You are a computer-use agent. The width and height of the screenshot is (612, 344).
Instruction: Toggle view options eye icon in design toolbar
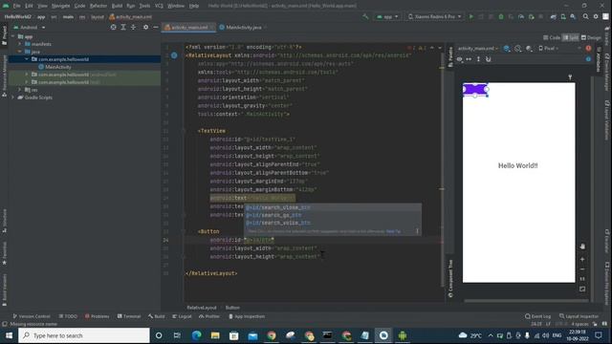(459, 59)
